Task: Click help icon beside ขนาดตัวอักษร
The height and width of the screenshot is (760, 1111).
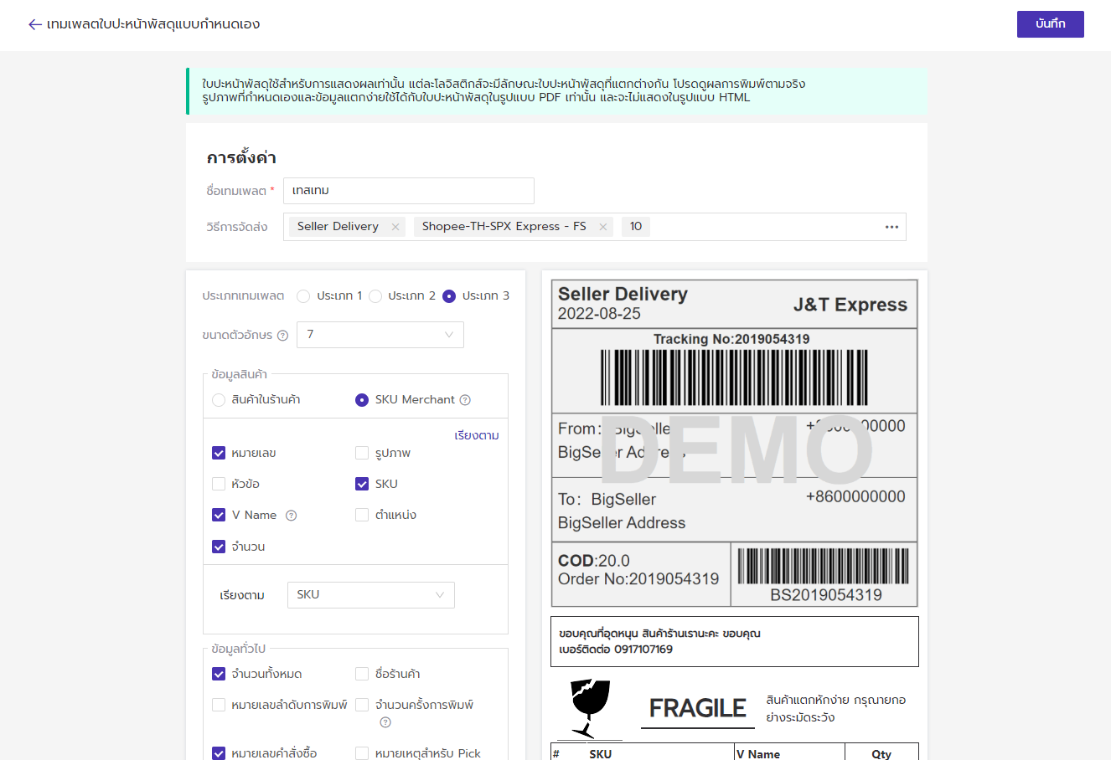Action: pos(282,336)
